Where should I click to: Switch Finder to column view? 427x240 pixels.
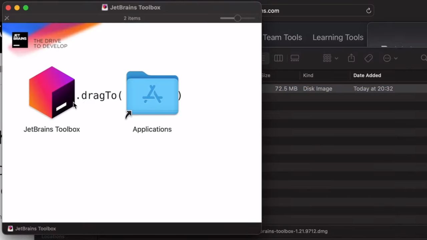(279, 58)
